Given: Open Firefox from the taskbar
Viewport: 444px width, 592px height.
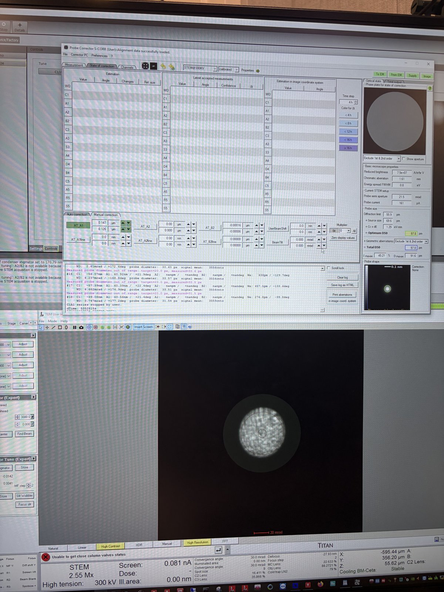Looking at the screenshot, I should point(320,584).
